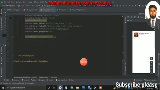Open the Event Log

coord(138,80)
